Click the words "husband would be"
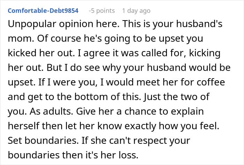 (x=189, y=68)
